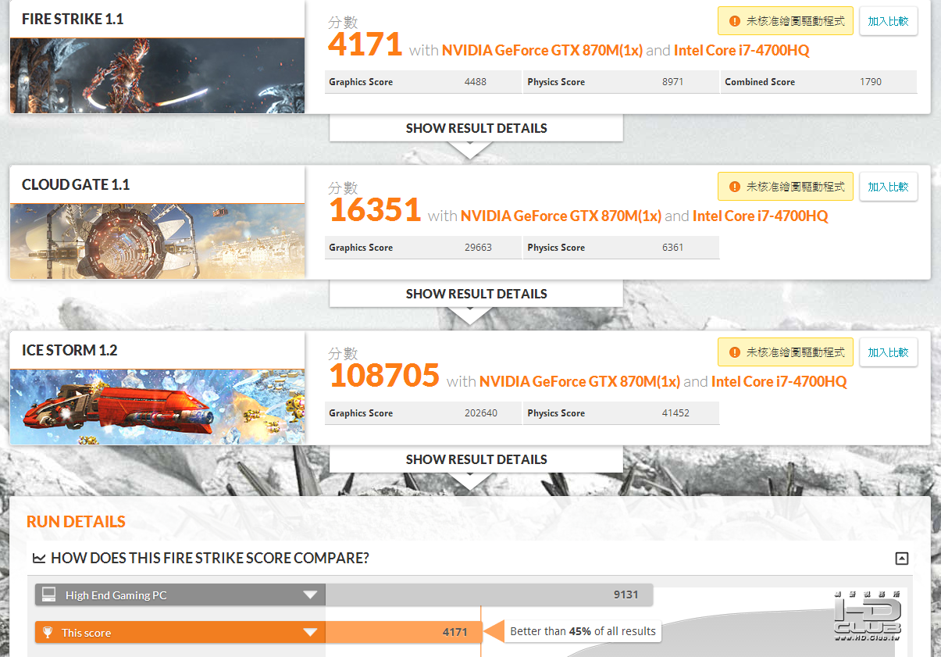Click the ICE STORM 1.2 title
941x657 pixels.
tap(70, 350)
